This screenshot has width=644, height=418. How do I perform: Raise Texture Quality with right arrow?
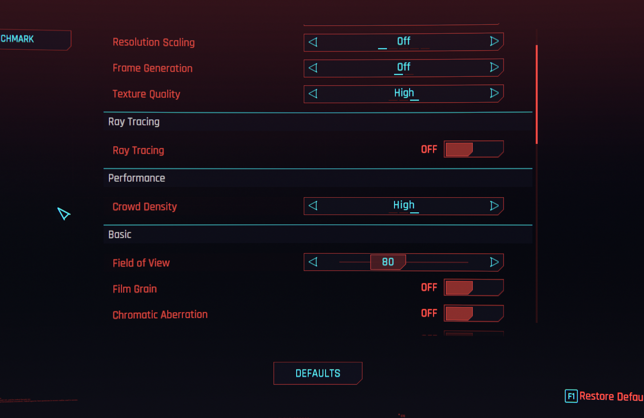(494, 93)
